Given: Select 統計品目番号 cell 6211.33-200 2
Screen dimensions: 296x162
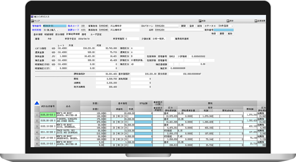Looking at the screenshot, I should coord(48,132).
